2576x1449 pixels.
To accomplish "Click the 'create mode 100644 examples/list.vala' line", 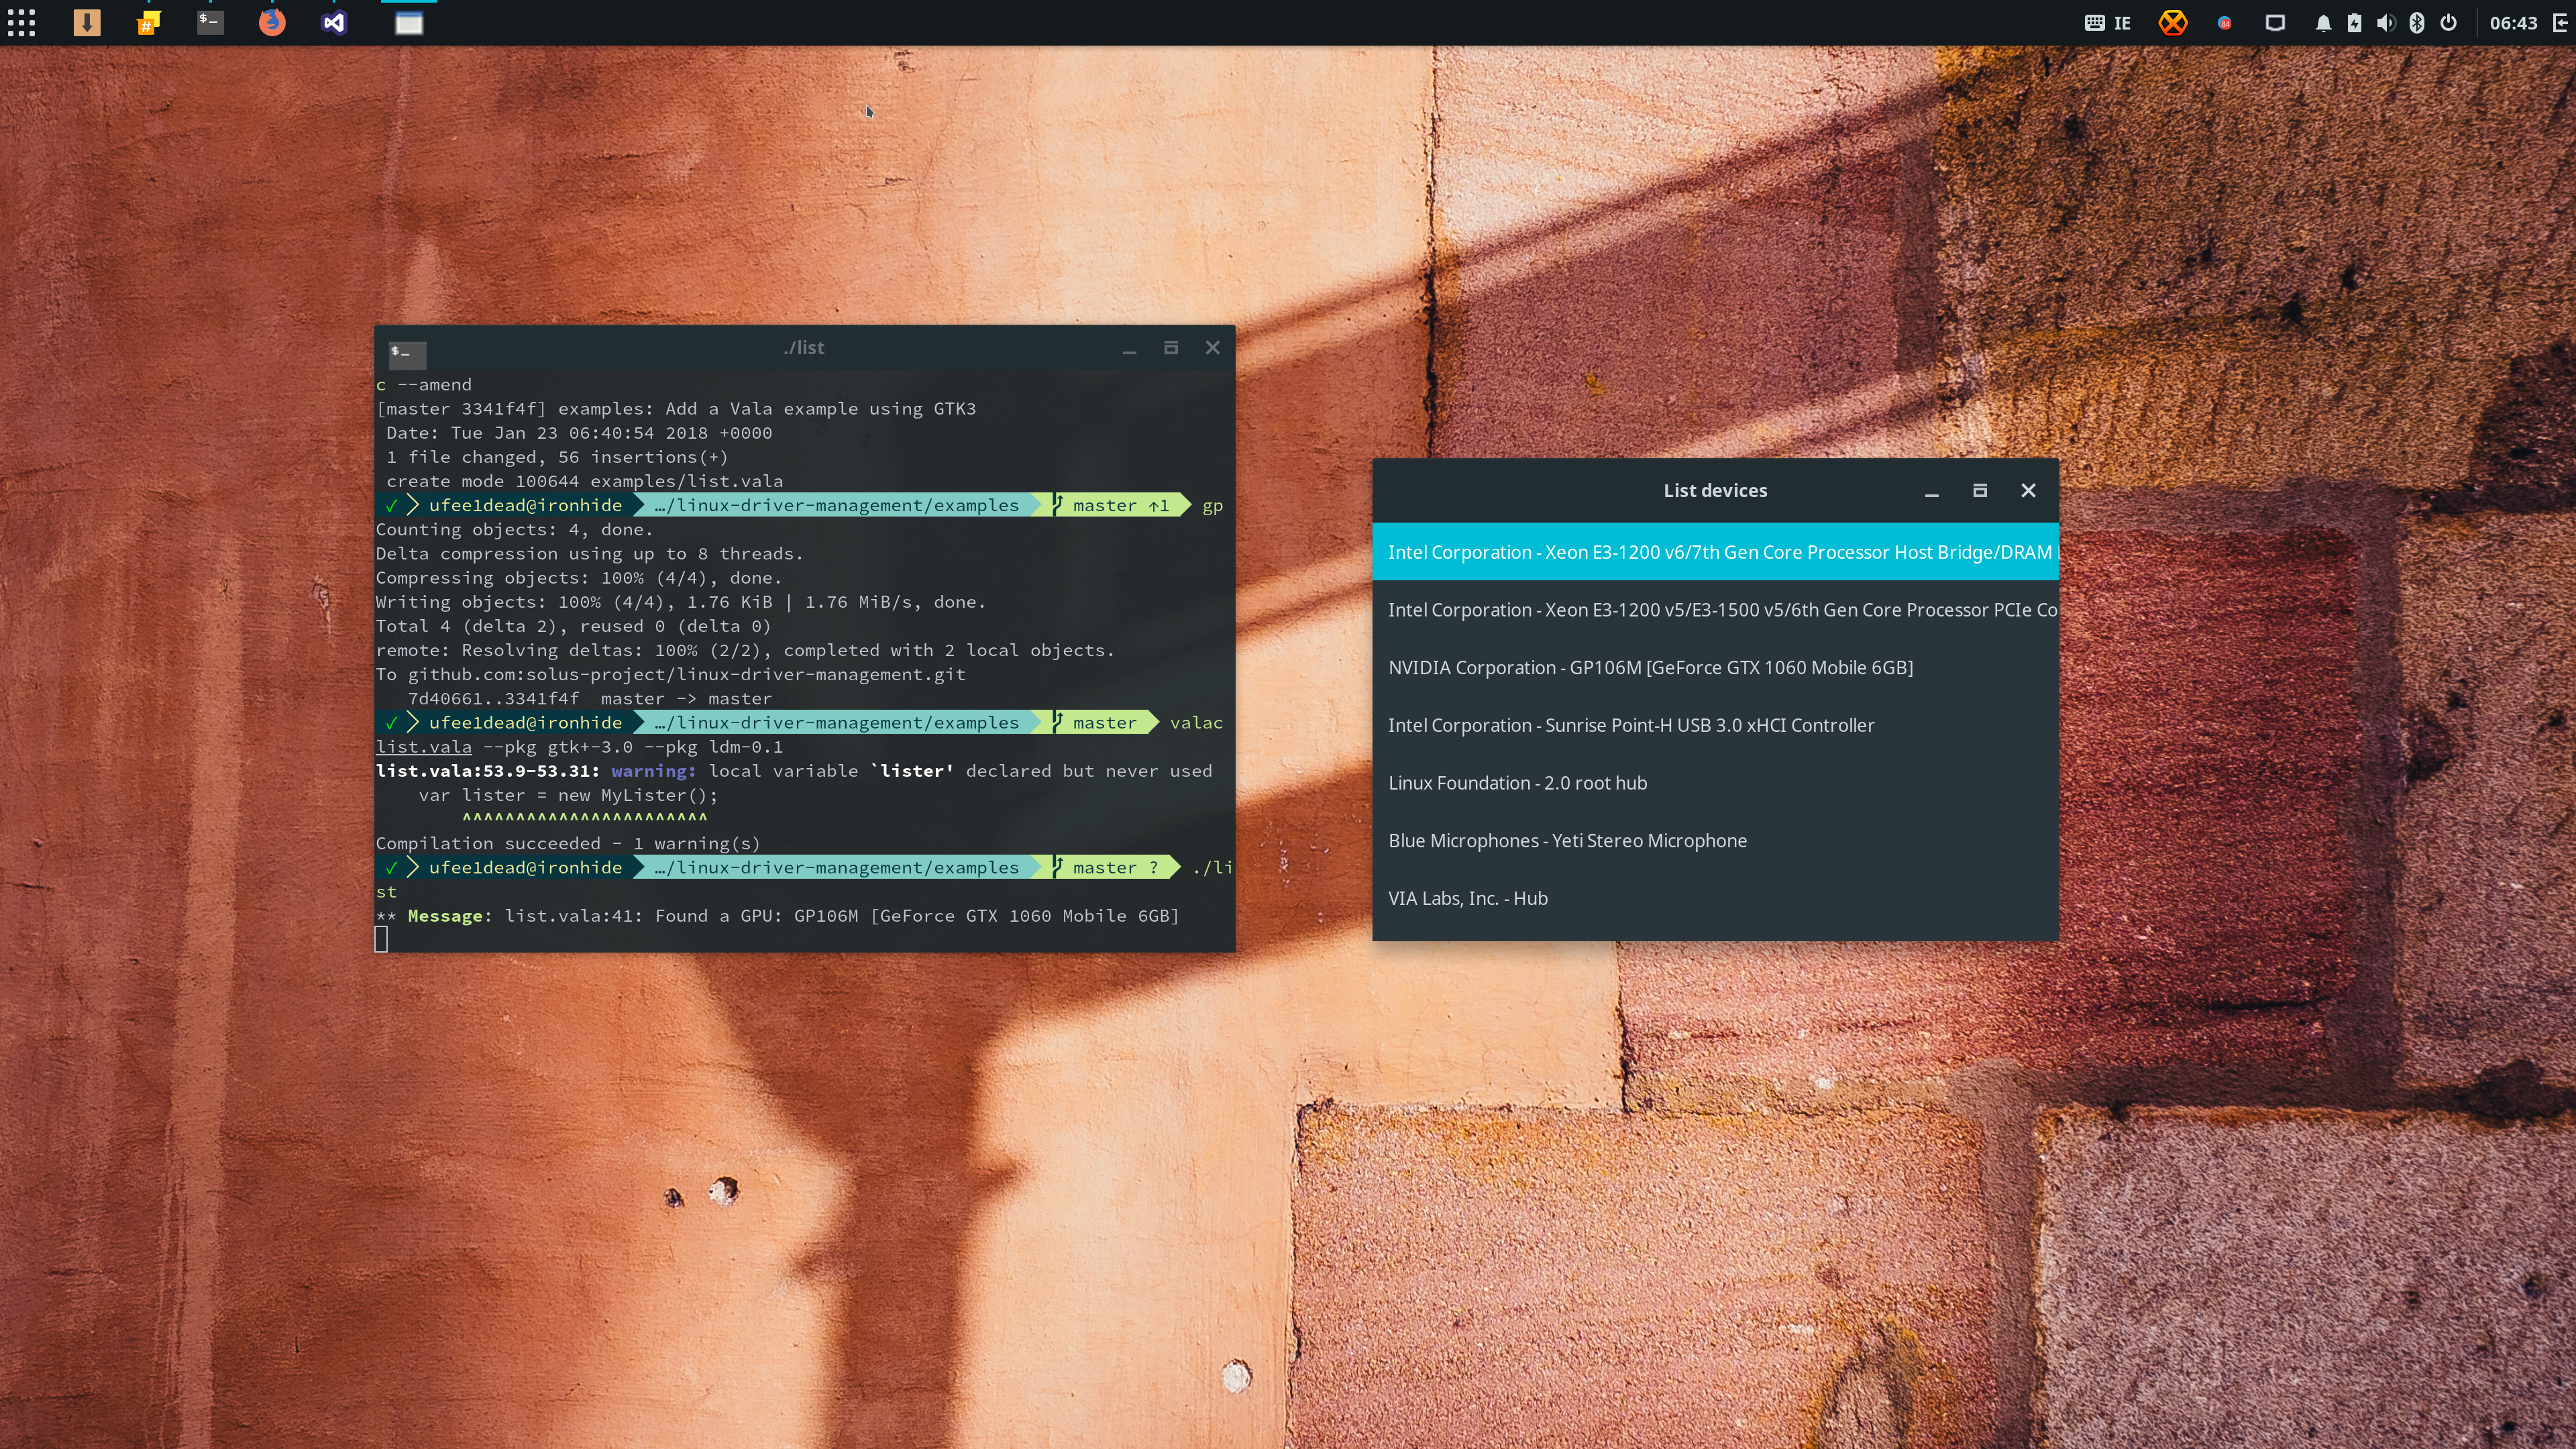I will [585, 482].
